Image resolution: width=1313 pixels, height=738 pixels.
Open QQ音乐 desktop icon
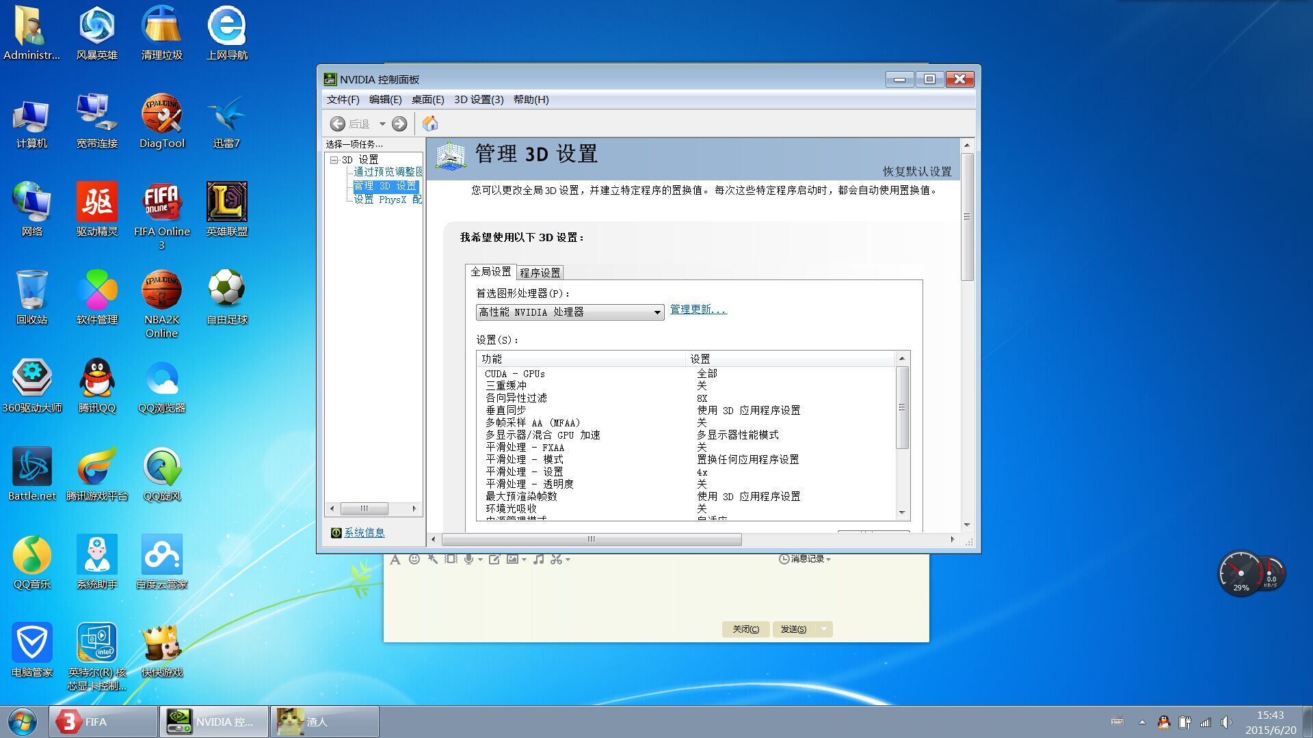31,562
